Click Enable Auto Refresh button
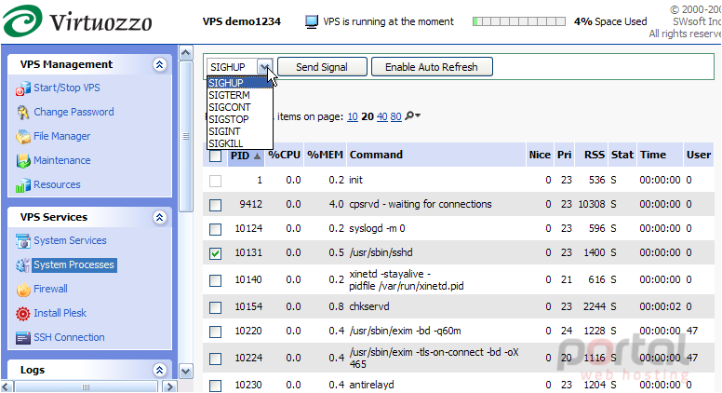 click(432, 67)
